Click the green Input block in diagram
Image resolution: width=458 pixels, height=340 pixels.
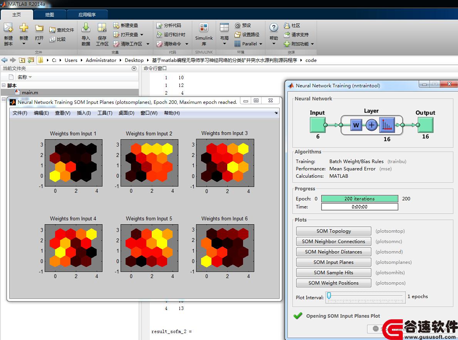point(317,125)
